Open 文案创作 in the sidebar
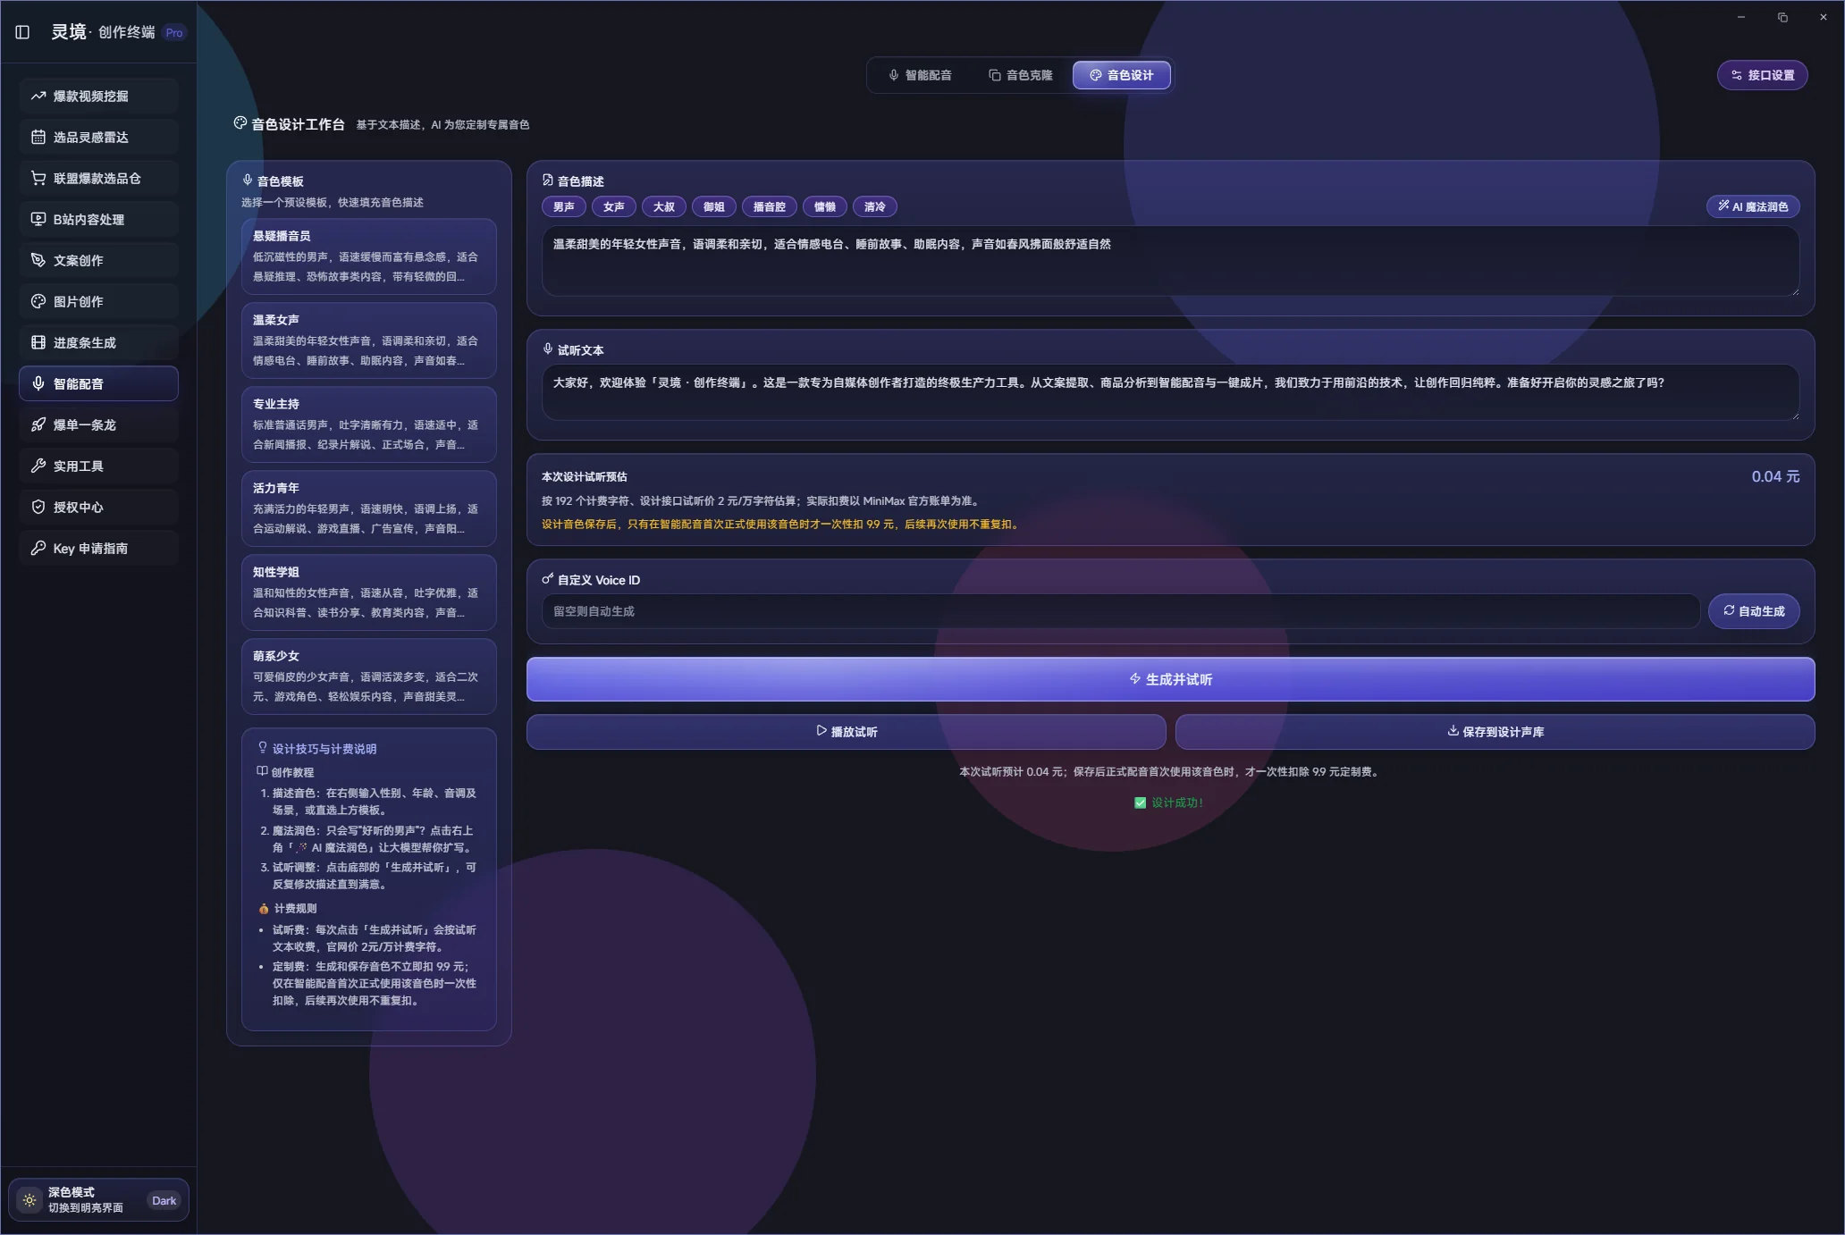 (x=98, y=260)
